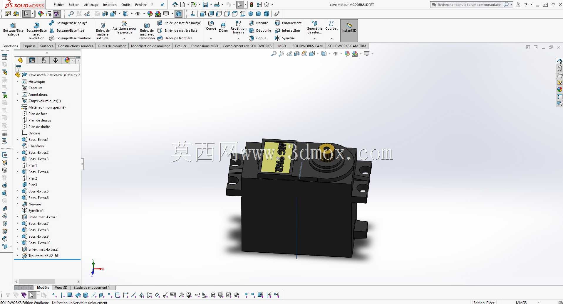Open the SOLIDWORKS home icon

coord(175,5)
